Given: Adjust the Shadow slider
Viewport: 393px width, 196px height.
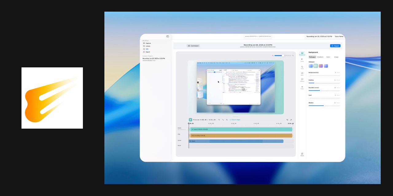Looking at the screenshot, I should point(324,106).
